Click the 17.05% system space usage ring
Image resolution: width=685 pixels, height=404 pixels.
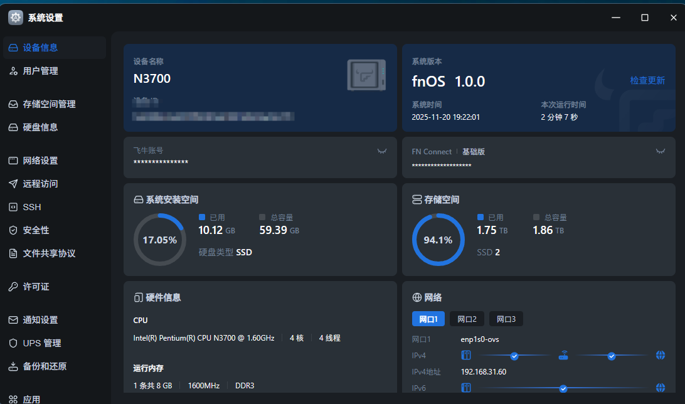[160, 240]
